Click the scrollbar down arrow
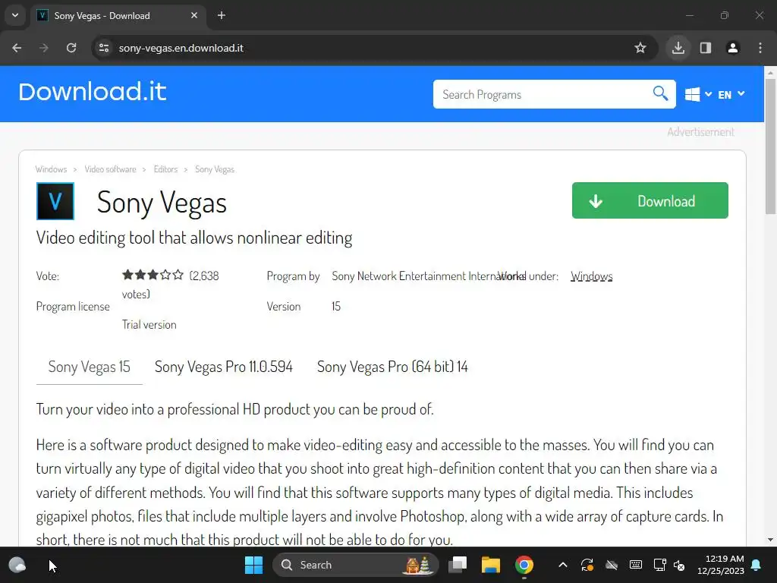This screenshot has height=583, width=777. (x=770, y=540)
